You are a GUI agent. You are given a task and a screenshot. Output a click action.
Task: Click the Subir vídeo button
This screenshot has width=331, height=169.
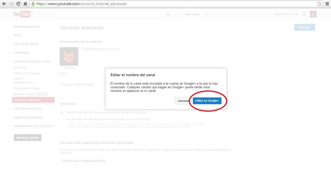click(193, 14)
